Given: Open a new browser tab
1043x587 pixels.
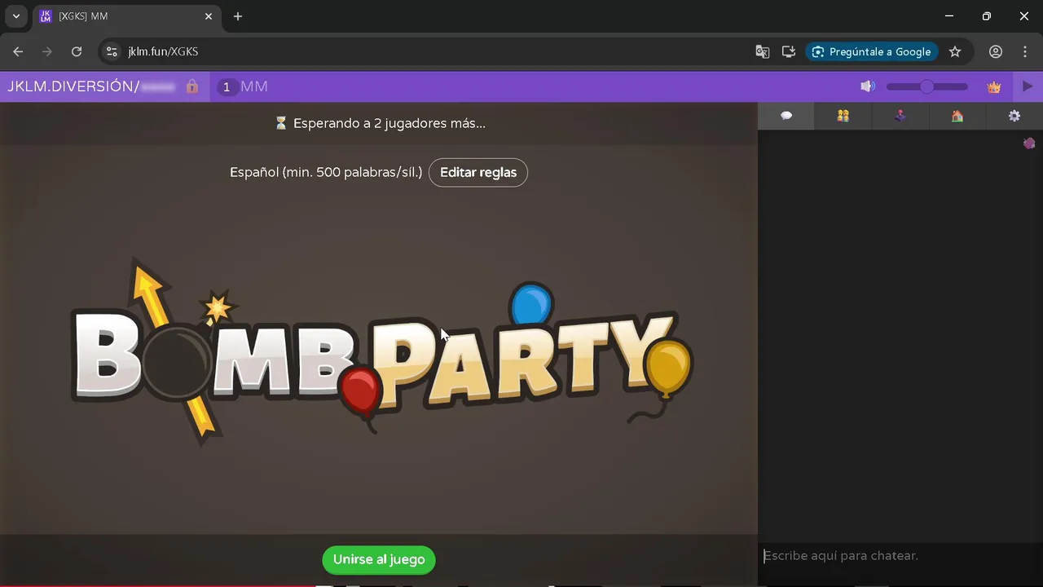Looking at the screenshot, I should pos(238,16).
